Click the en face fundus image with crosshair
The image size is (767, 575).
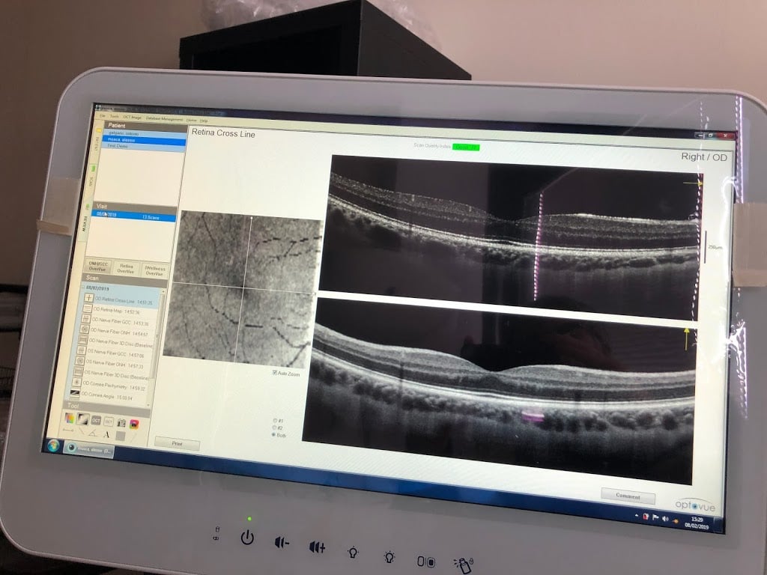243,290
